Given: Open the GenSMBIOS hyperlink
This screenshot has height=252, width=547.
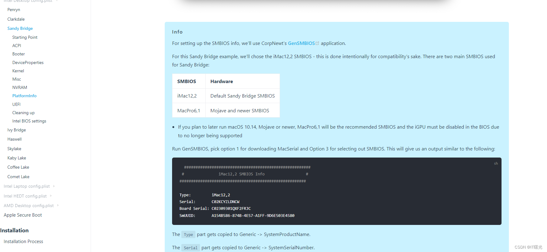Looking at the screenshot, I should pos(301,43).
